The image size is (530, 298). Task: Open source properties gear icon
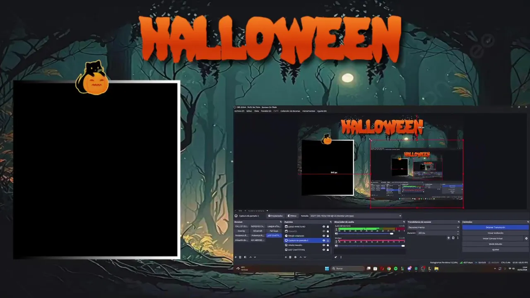[295, 257]
